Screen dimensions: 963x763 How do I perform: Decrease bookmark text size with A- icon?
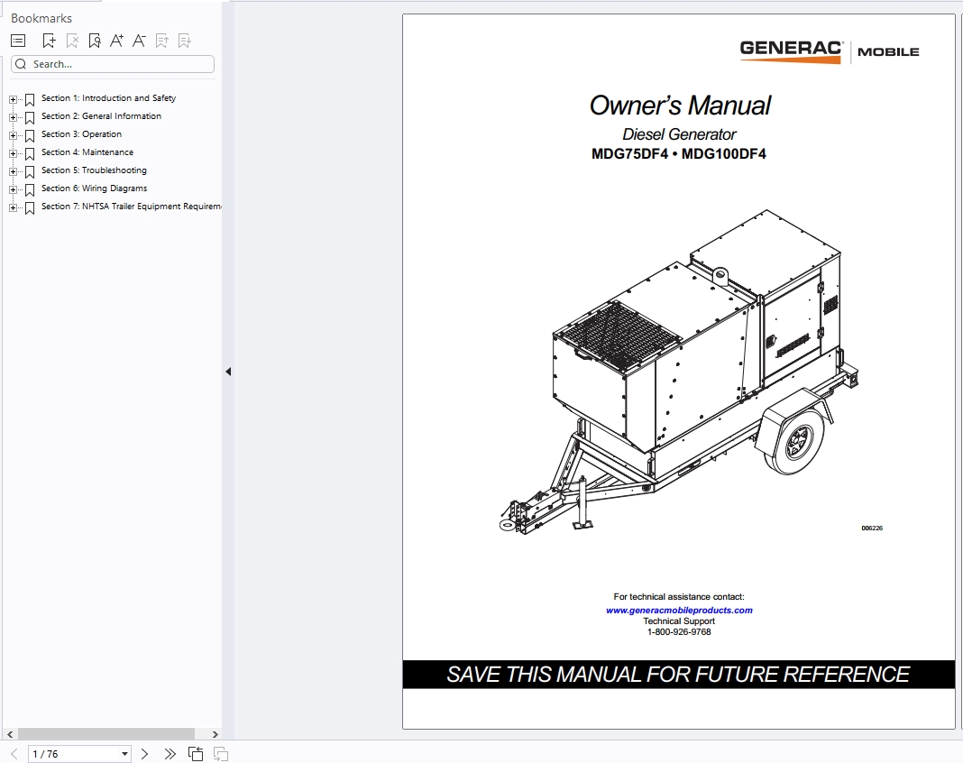coord(139,40)
